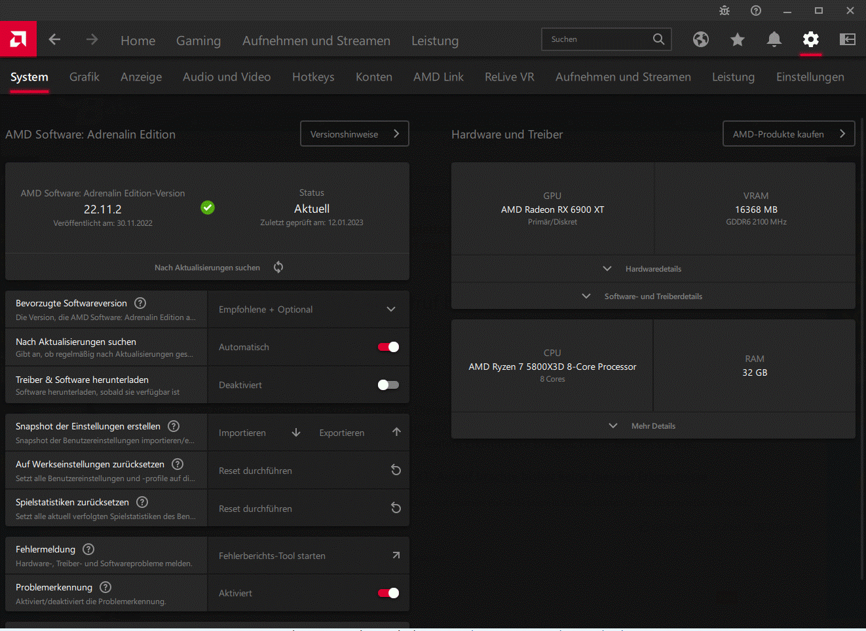The height and width of the screenshot is (631, 866).
Task: Open the Leistung sub-tab in settings
Action: pos(733,77)
